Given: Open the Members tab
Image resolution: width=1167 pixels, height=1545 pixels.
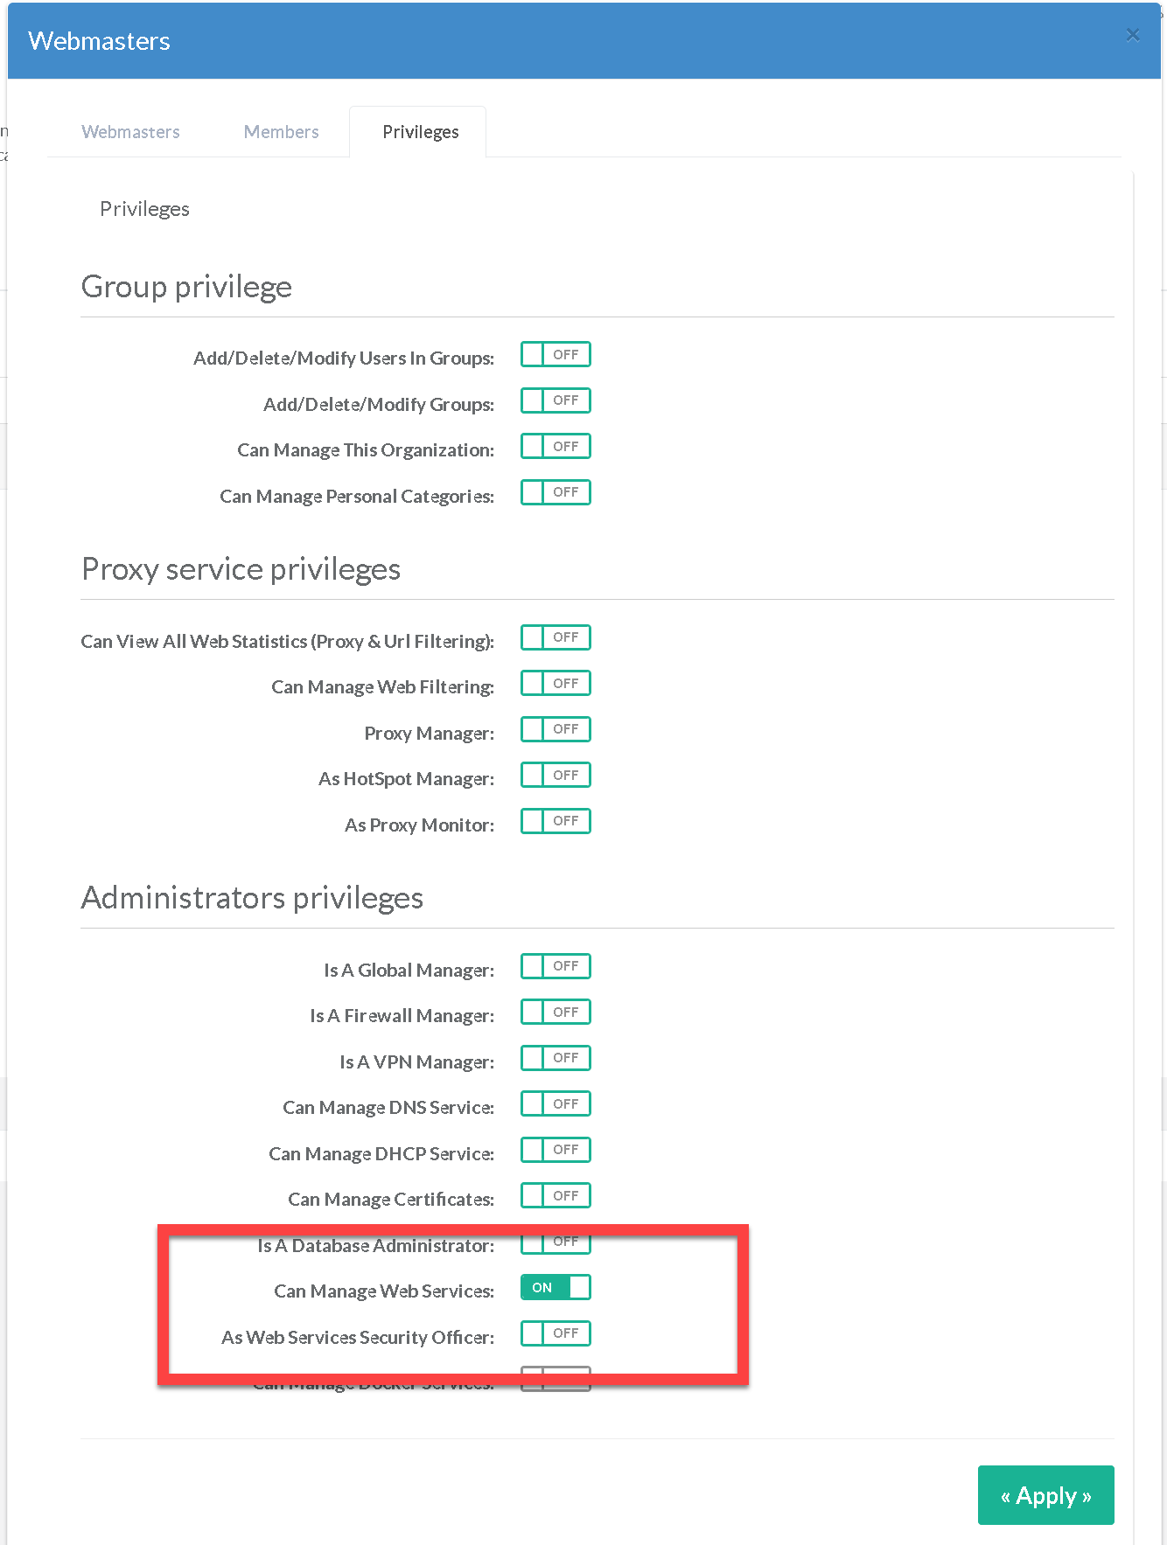Looking at the screenshot, I should click(x=281, y=132).
